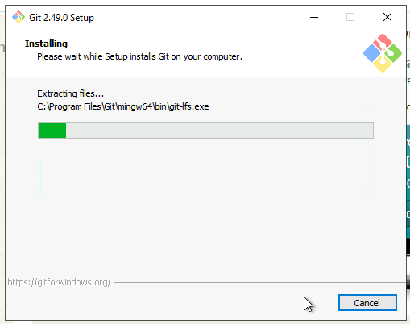Click the small Git icon in title bar
The width and height of the screenshot is (410, 324).
pyautogui.click(x=19, y=17)
